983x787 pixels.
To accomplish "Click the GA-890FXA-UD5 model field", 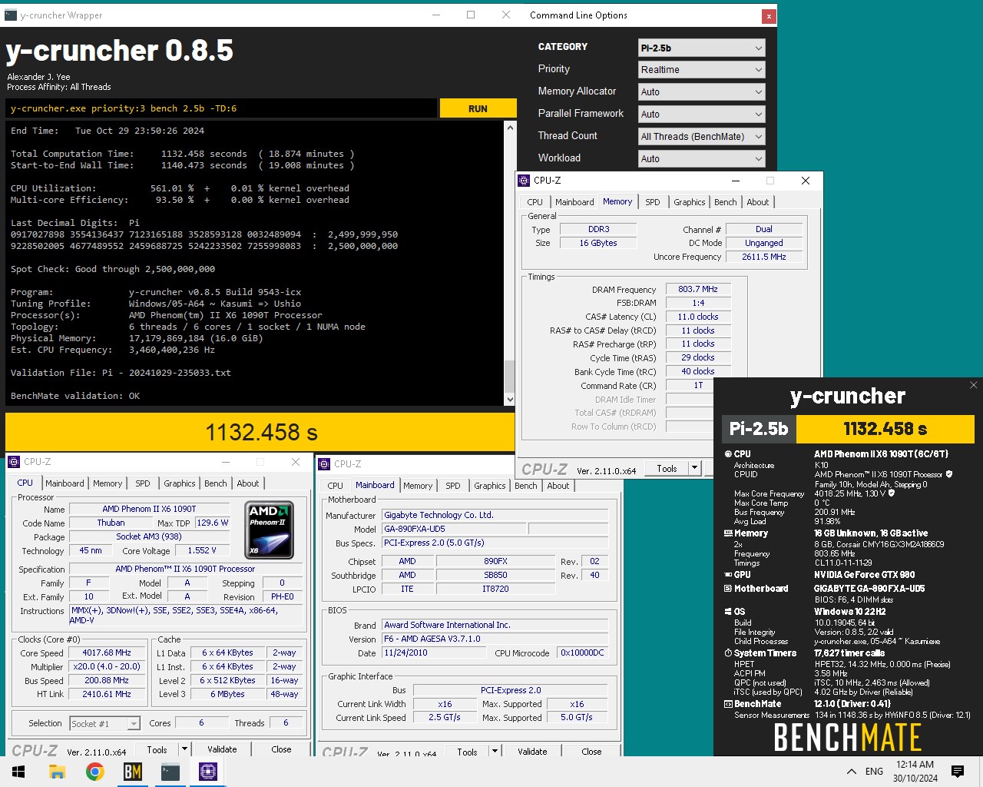I will tap(454, 529).
